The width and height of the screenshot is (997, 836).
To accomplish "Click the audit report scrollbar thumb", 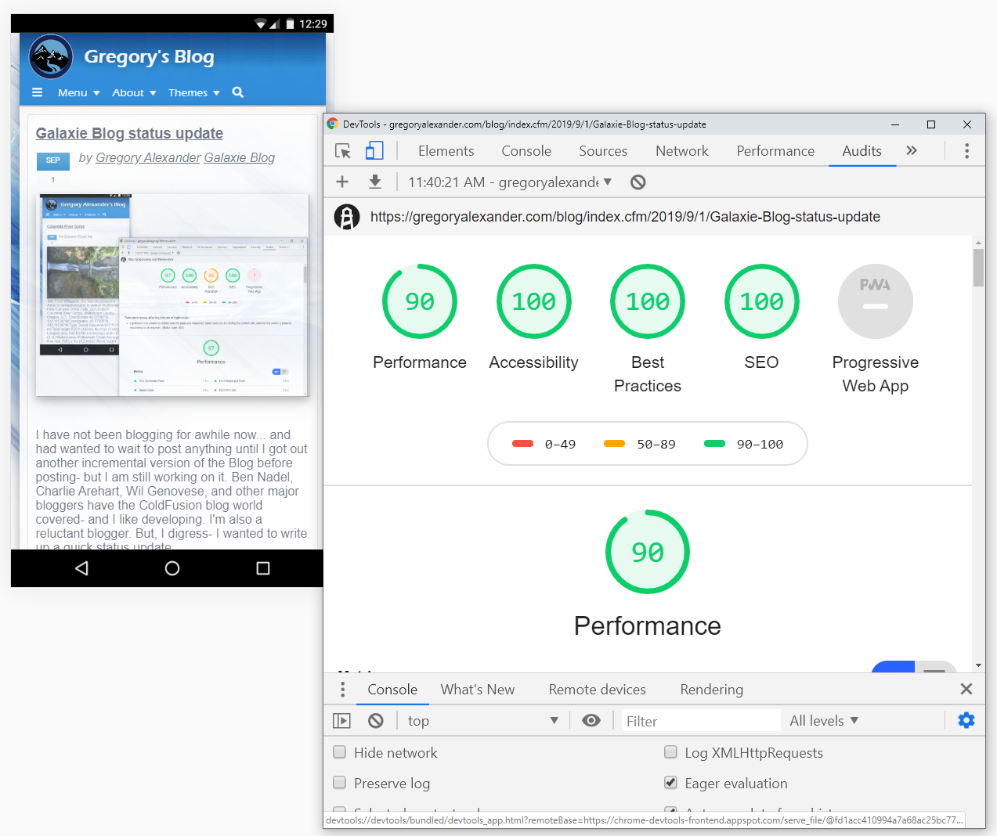I will (978, 268).
